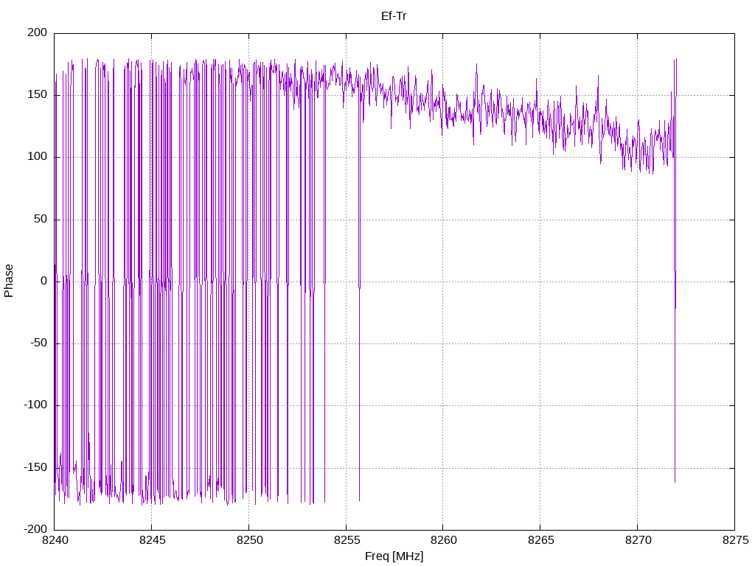Click the y-axis tick label -100
The height and width of the screenshot is (566, 755).
tap(35, 405)
